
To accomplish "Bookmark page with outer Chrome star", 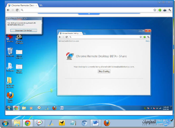I will (155, 10).
